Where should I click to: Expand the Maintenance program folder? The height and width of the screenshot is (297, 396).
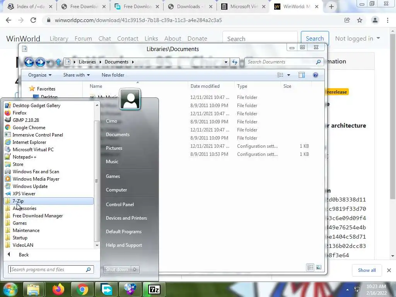[26, 230]
